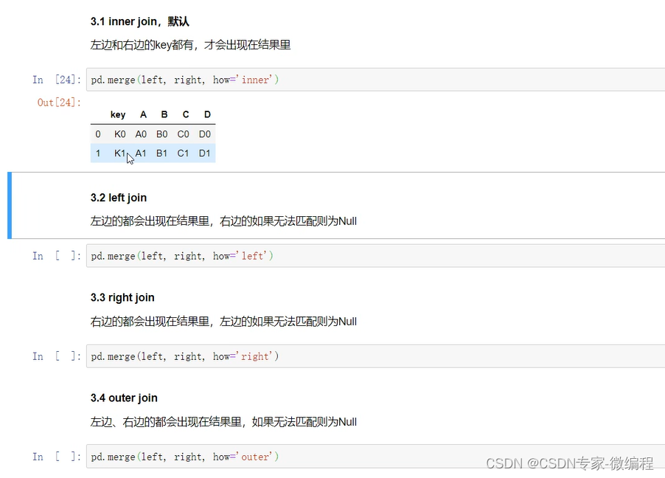The width and height of the screenshot is (665, 478).
Task: Click empty prompt beside how='right' cell
Action: pyautogui.click(x=57, y=356)
